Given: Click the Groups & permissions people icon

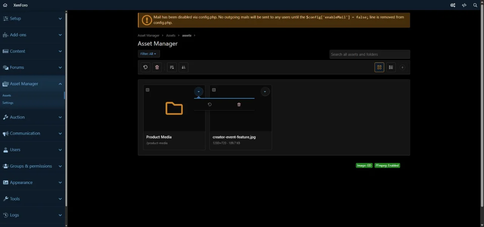Looking at the screenshot, I should 6,166.
